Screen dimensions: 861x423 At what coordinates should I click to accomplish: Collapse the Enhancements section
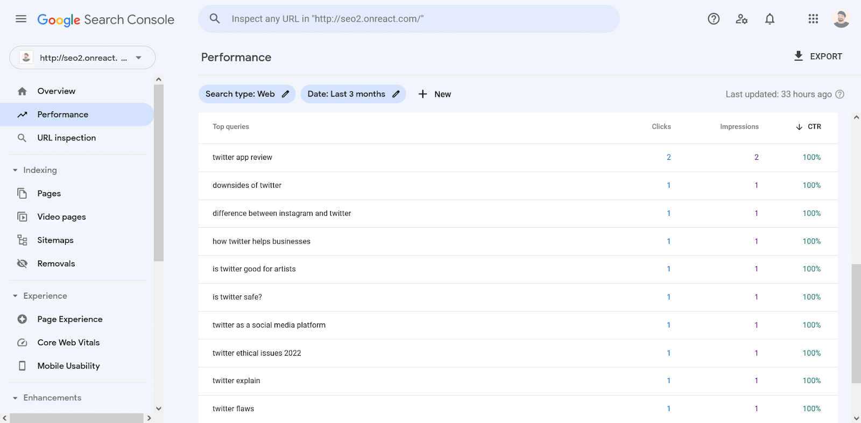(15, 398)
